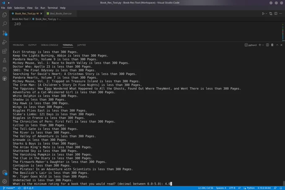Click 'Contagion is less than 300 Pages.' line

42,165
